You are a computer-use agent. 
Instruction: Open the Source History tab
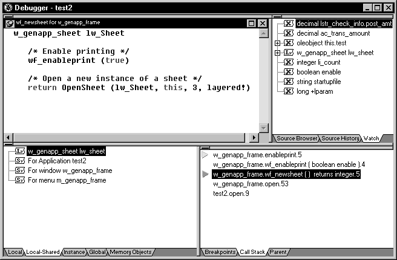(340, 138)
